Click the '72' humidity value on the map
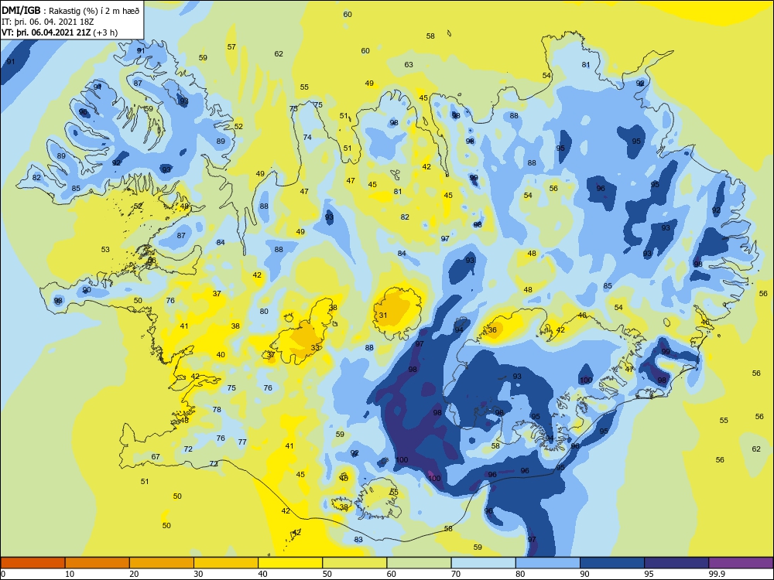The height and width of the screenshot is (580, 774). point(188,449)
